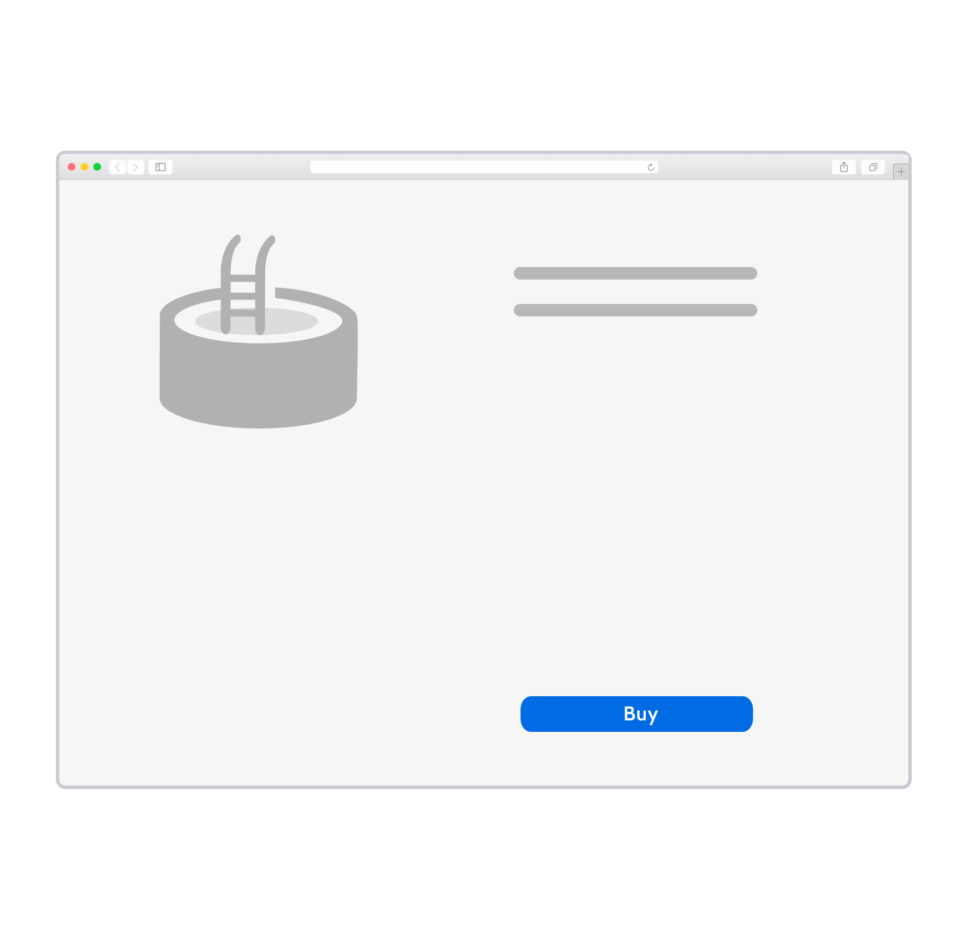Maximize the window with green button

[97, 167]
